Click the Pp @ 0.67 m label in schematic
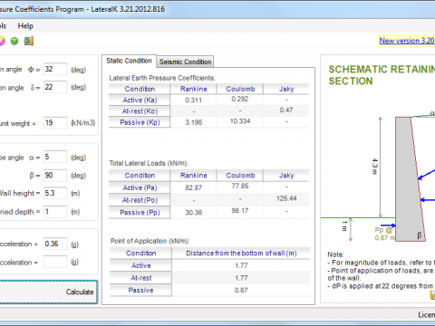The image size is (435, 326). tap(384, 234)
